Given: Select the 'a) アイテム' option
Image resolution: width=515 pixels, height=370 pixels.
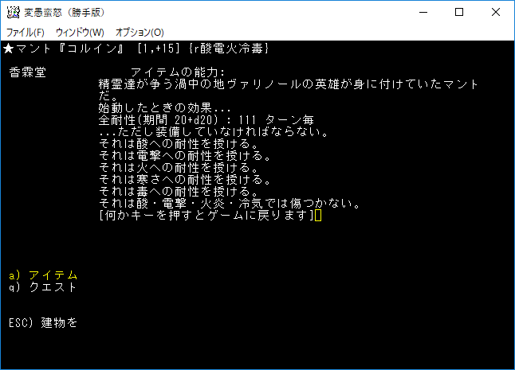Looking at the screenshot, I should tap(43, 275).
